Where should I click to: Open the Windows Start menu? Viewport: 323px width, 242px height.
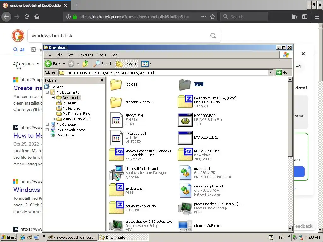pyautogui.click(x=9, y=237)
